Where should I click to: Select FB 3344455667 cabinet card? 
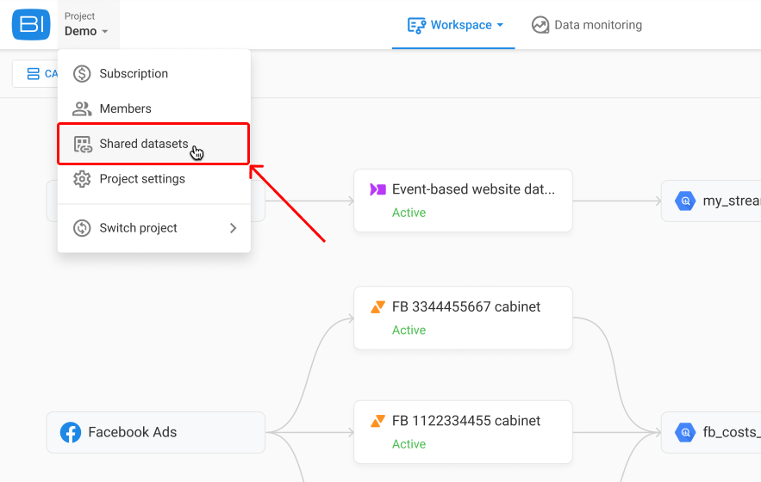tap(463, 318)
